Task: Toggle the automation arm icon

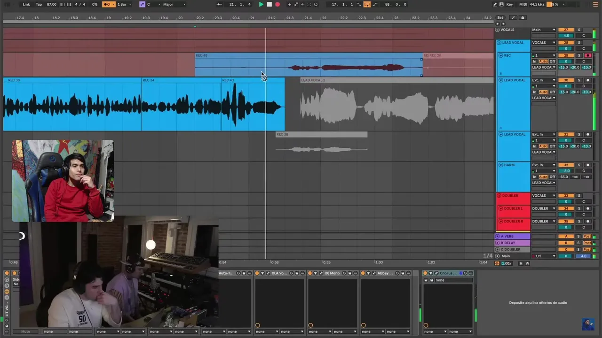Action: [x=296, y=4]
